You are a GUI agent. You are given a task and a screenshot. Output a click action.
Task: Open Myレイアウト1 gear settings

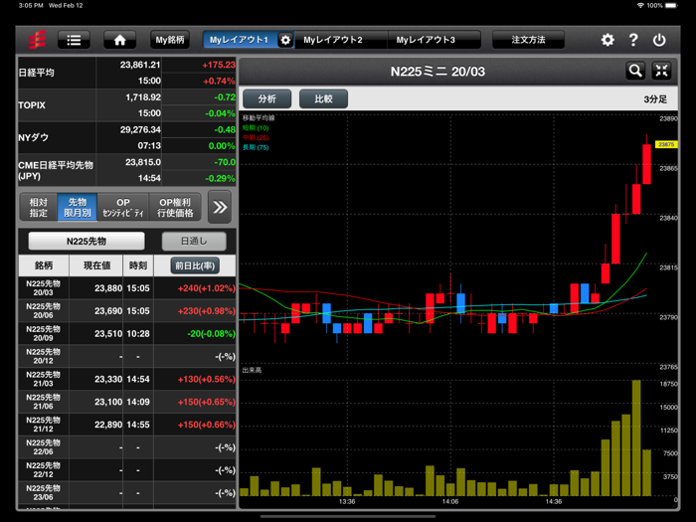click(285, 40)
